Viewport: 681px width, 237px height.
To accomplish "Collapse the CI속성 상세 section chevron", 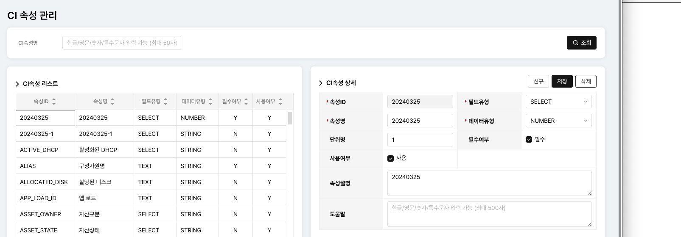I will (x=321, y=83).
